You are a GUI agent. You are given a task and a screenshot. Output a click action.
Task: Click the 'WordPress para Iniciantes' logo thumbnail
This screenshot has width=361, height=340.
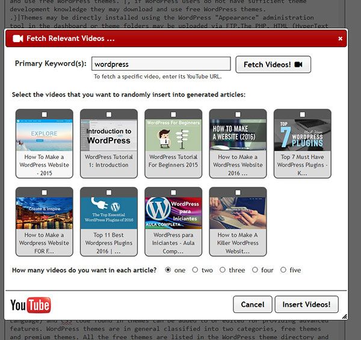tap(173, 213)
